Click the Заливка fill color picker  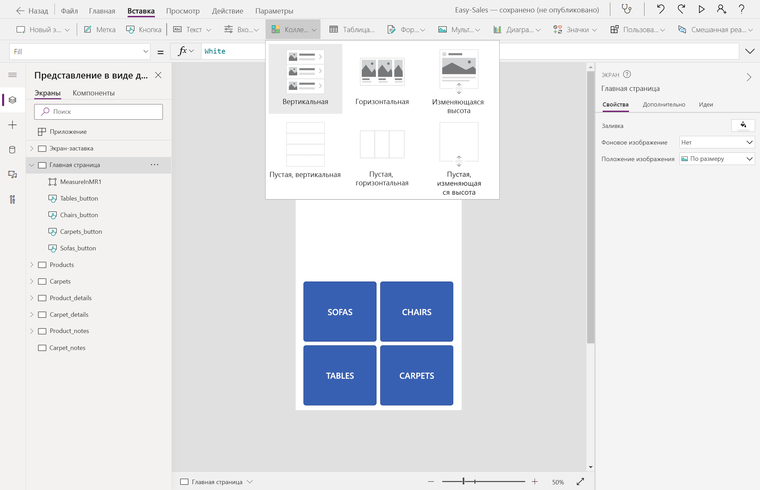pyautogui.click(x=743, y=125)
